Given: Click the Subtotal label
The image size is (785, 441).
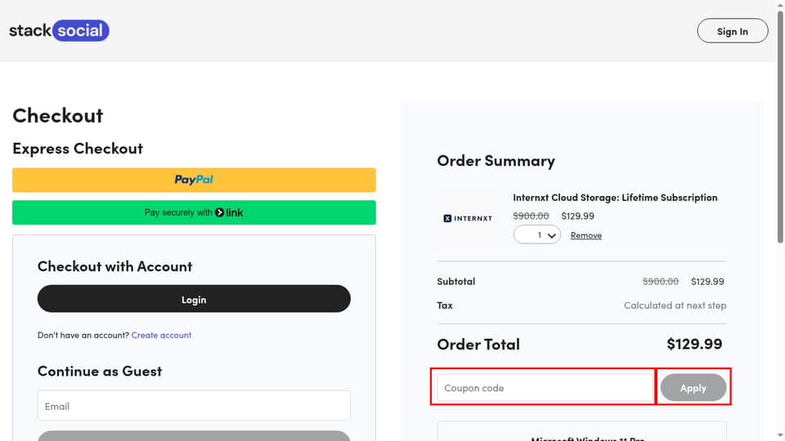Looking at the screenshot, I should [456, 281].
